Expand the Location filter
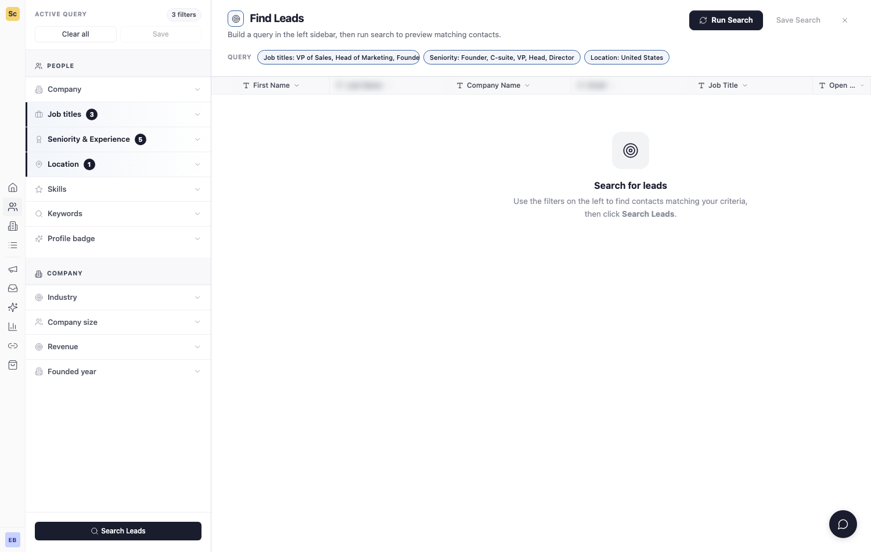871x552 pixels. [118, 164]
